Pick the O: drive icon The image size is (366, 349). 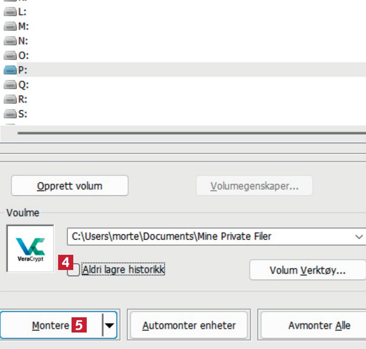pyautogui.click(x=10, y=56)
